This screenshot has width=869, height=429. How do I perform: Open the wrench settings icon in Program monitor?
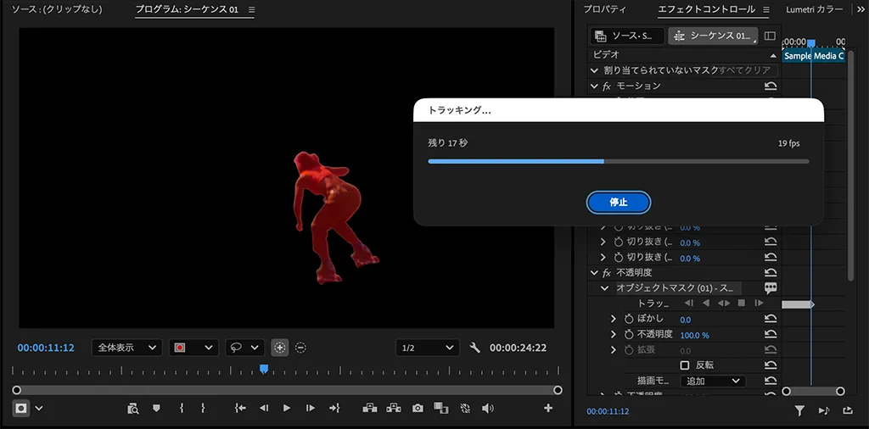coord(475,348)
